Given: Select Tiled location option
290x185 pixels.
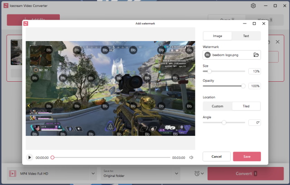Looking at the screenshot, I should click(x=246, y=106).
